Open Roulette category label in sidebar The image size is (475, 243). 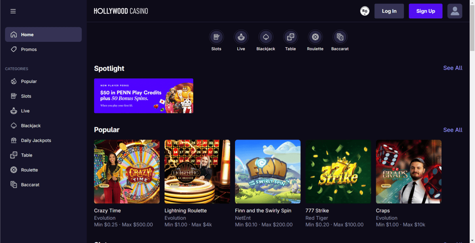click(x=29, y=170)
